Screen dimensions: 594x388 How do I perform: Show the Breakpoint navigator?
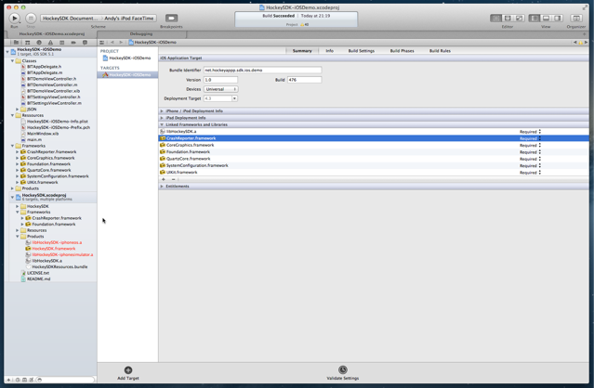[x=73, y=43]
